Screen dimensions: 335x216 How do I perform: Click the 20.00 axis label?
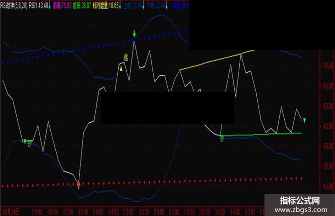pyautogui.click(x=328, y=166)
